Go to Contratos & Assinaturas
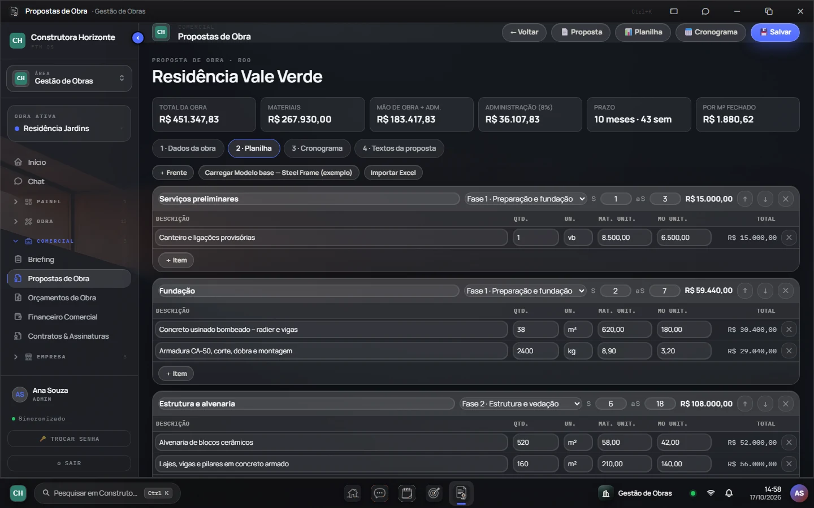814x508 pixels. (x=69, y=336)
